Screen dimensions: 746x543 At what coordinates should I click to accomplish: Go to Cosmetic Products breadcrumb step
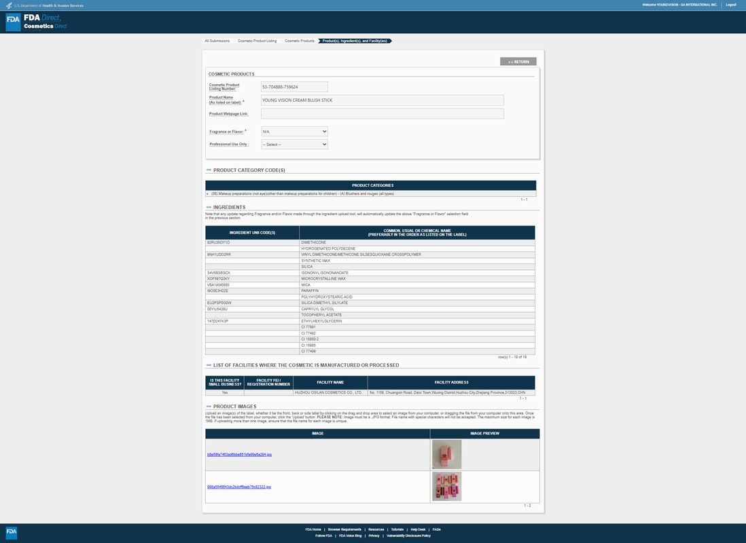click(x=300, y=41)
